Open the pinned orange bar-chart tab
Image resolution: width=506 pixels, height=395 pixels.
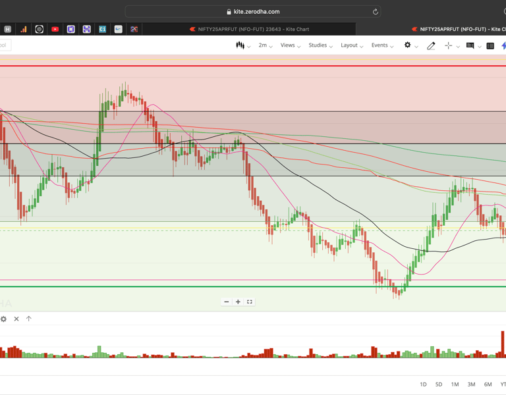click(24, 30)
